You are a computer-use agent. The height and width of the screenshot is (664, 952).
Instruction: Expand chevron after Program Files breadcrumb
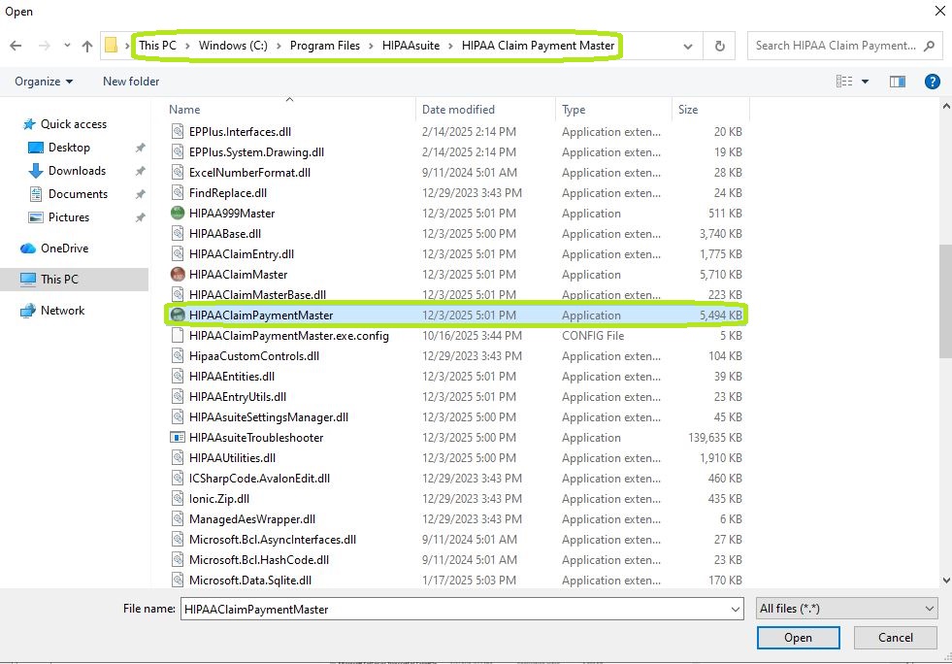(x=371, y=47)
